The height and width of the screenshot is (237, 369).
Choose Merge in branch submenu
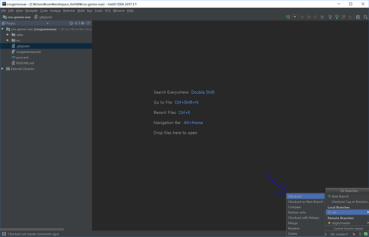(x=305, y=223)
